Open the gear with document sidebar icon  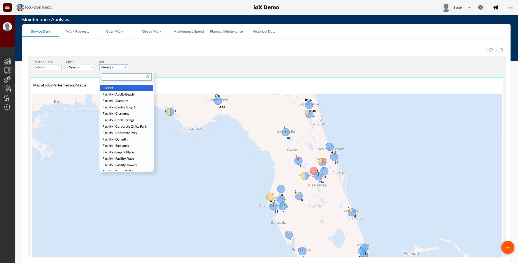[7, 89]
